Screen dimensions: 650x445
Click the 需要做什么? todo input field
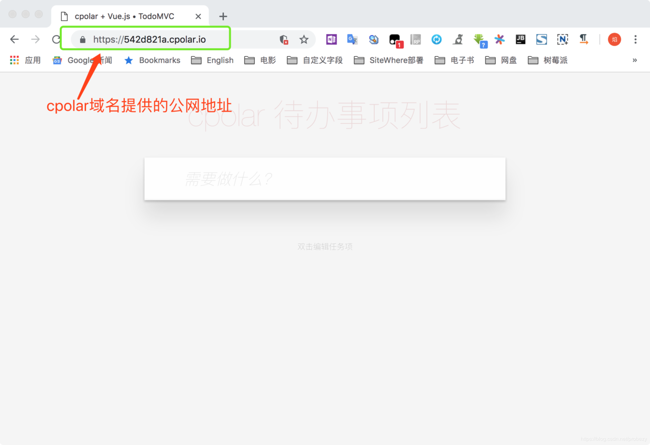pyautogui.click(x=325, y=179)
